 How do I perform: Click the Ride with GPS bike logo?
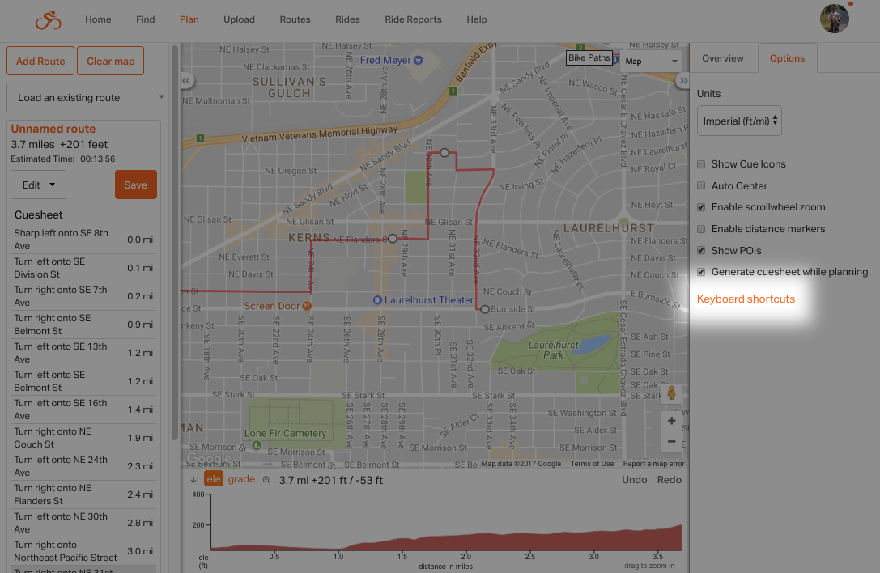coord(49,20)
